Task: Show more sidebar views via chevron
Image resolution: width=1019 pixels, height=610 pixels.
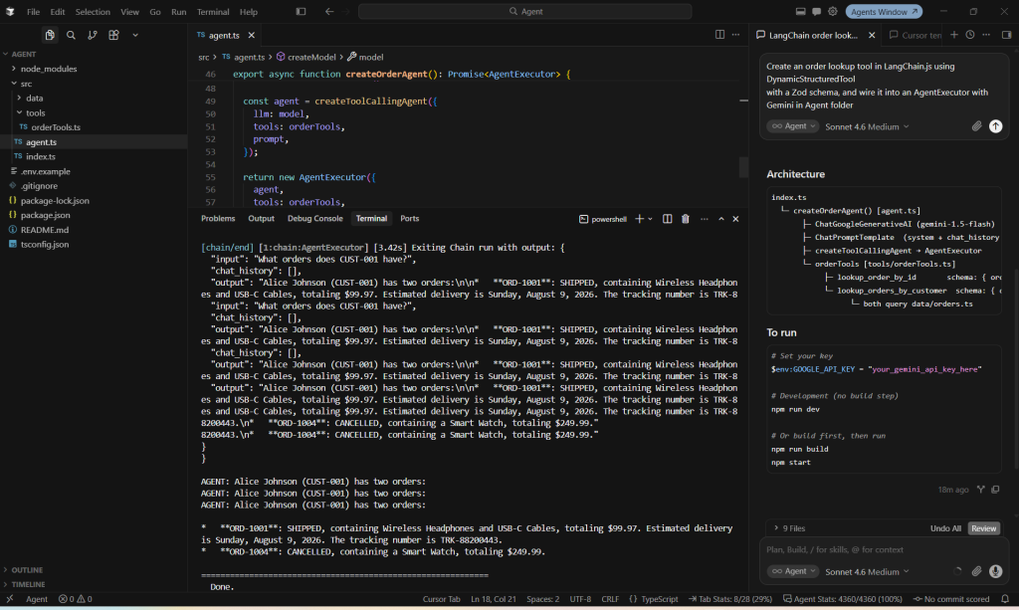Action: point(135,35)
